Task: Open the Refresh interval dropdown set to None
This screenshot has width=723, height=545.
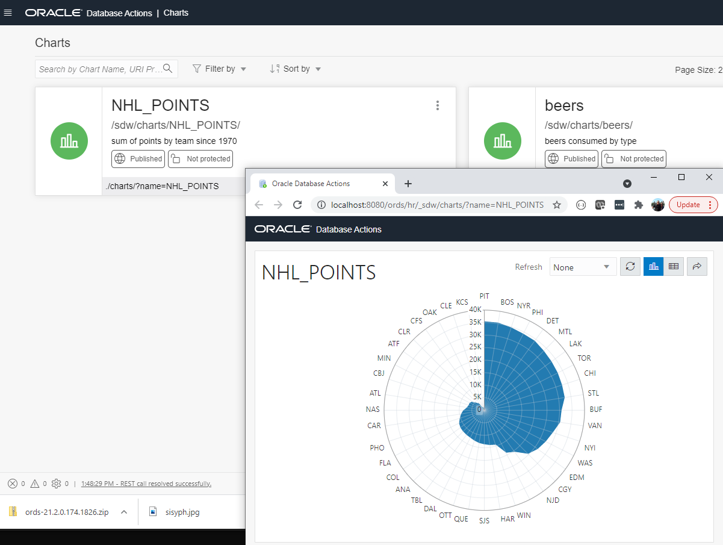Action: click(x=583, y=267)
